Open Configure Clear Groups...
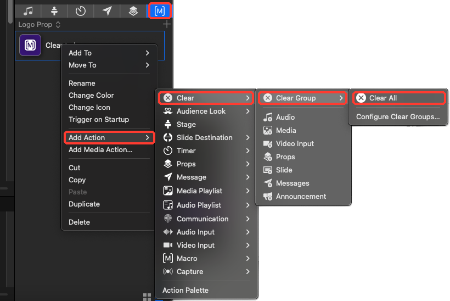 tap(398, 116)
